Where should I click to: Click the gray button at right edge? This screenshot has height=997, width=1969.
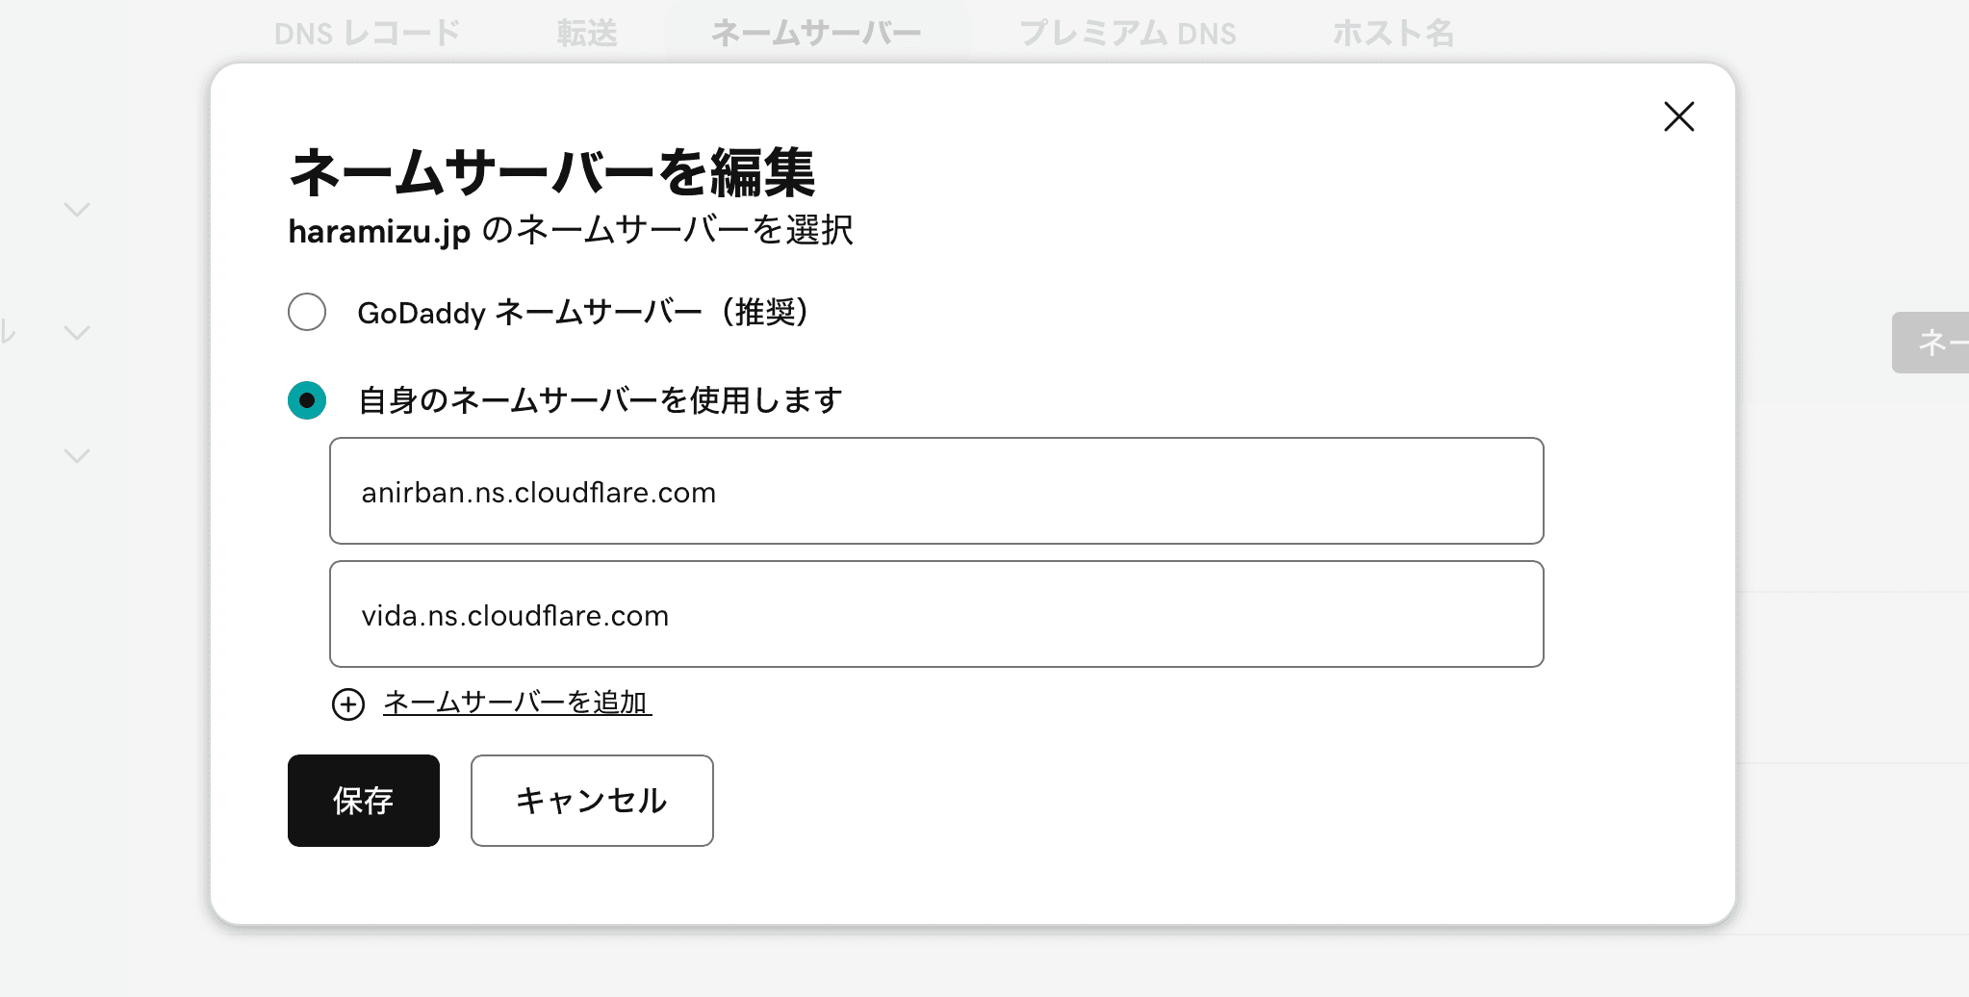point(1931,343)
